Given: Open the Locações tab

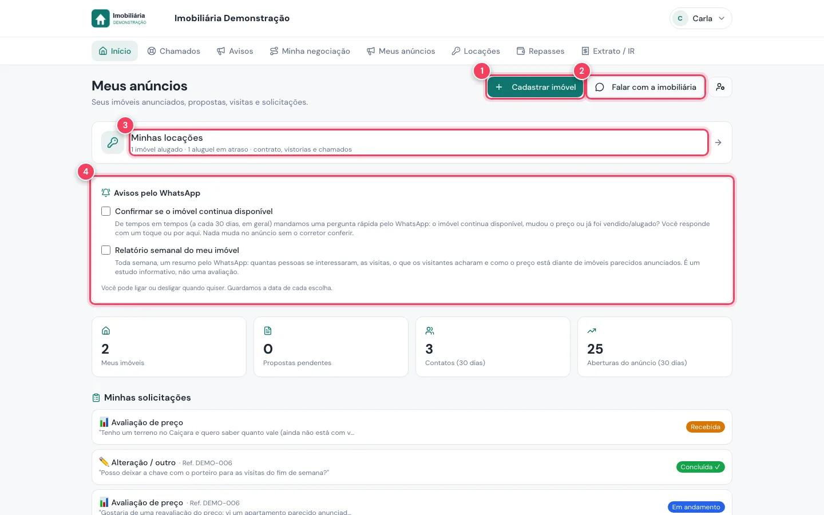Looking at the screenshot, I should pos(476,51).
